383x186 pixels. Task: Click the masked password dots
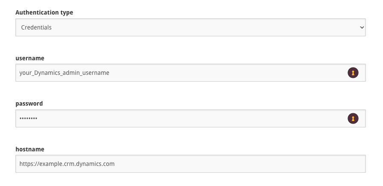[28, 118]
